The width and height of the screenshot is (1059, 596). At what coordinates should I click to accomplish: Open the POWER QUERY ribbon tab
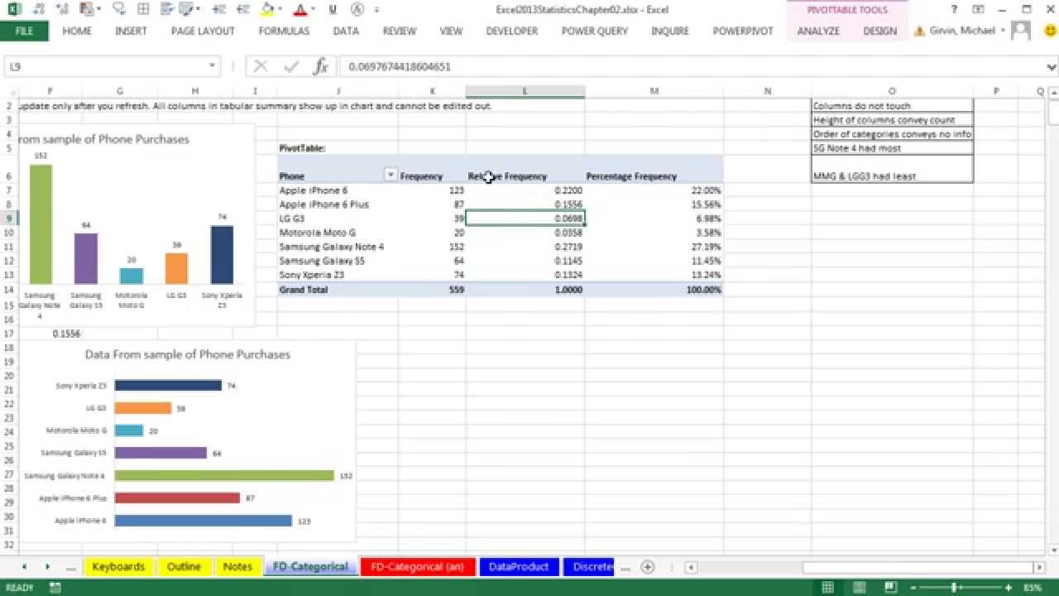(596, 31)
